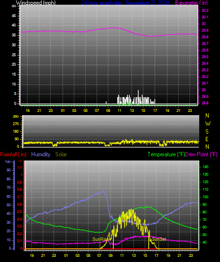Click 100 on the humidity axis

tap(8, 162)
